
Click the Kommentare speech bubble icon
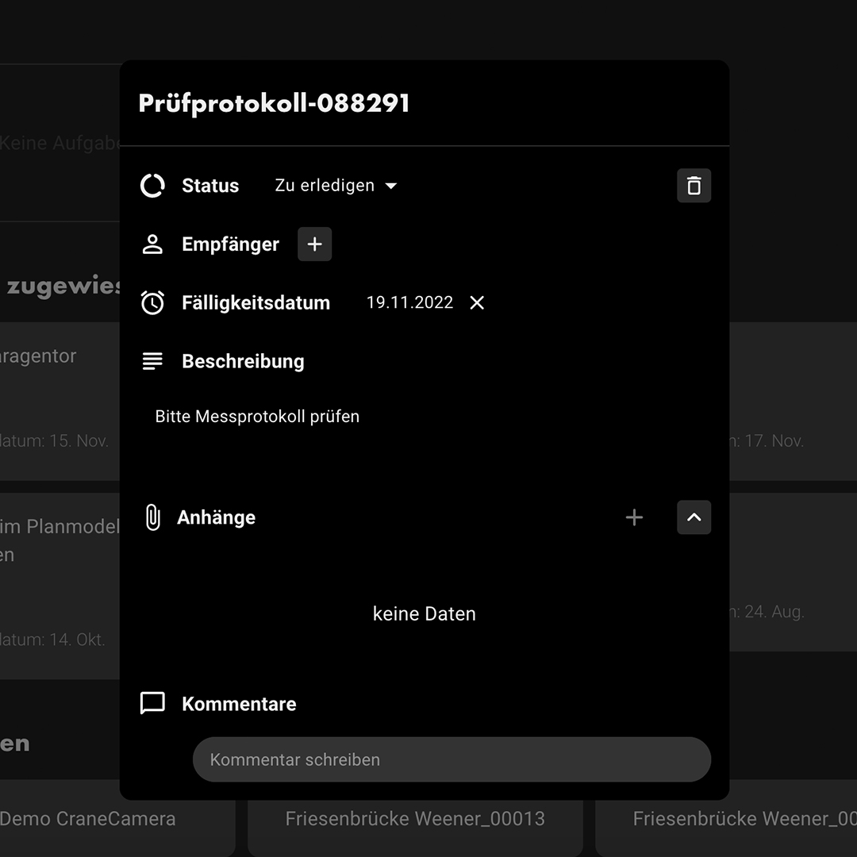tap(152, 703)
